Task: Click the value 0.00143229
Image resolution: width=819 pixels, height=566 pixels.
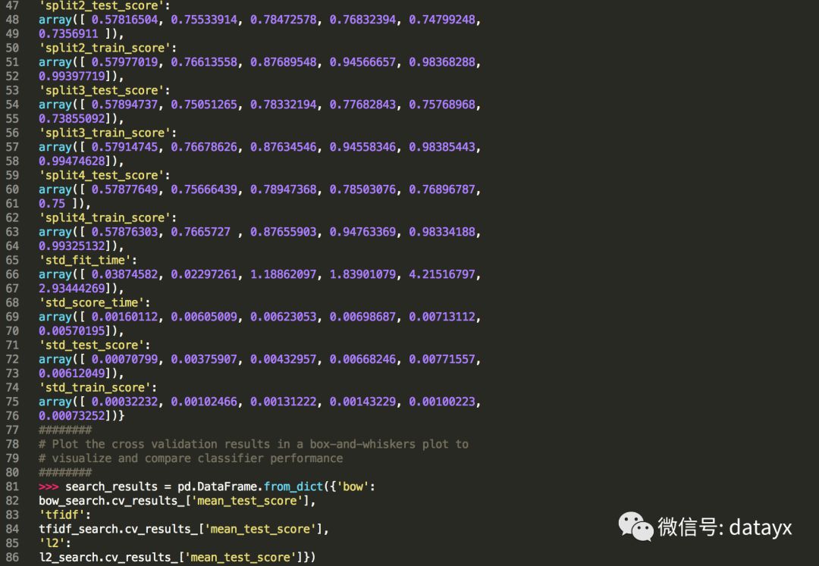Action: tap(362, 402)
